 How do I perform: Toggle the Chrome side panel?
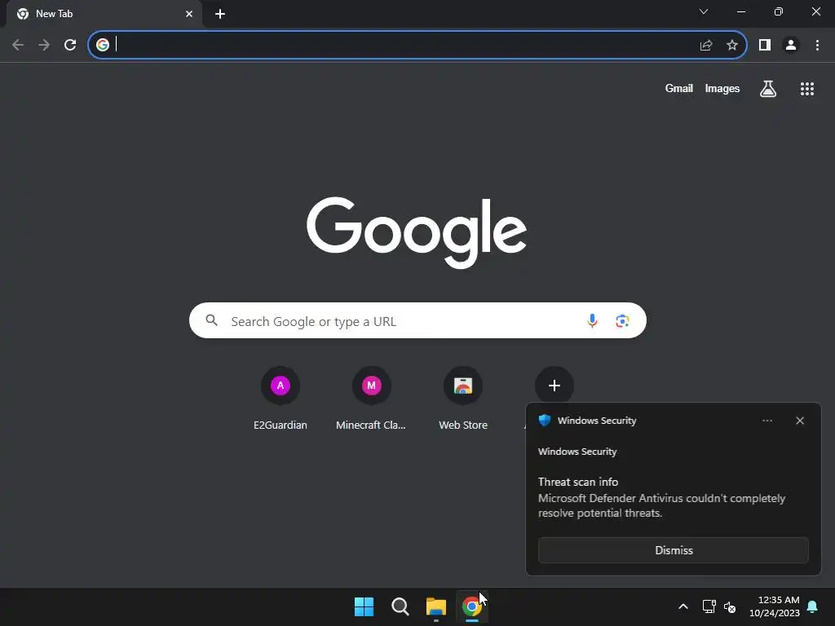tap(765, 46)
